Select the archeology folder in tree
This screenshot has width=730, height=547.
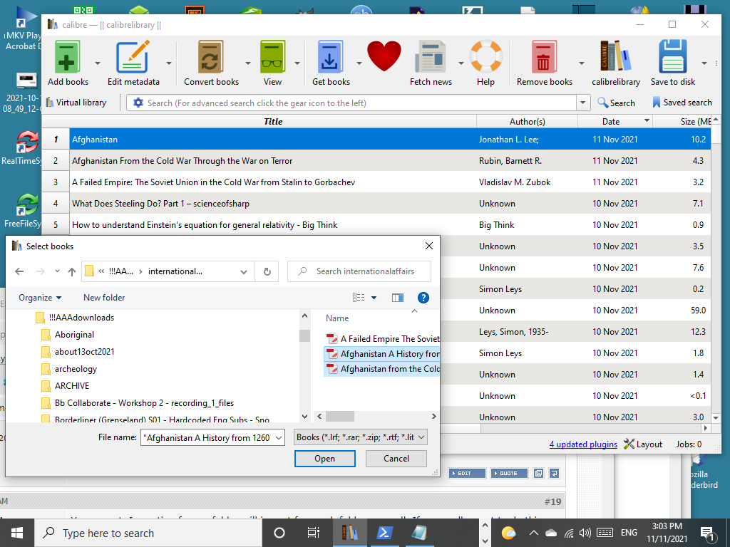[76, 369]
